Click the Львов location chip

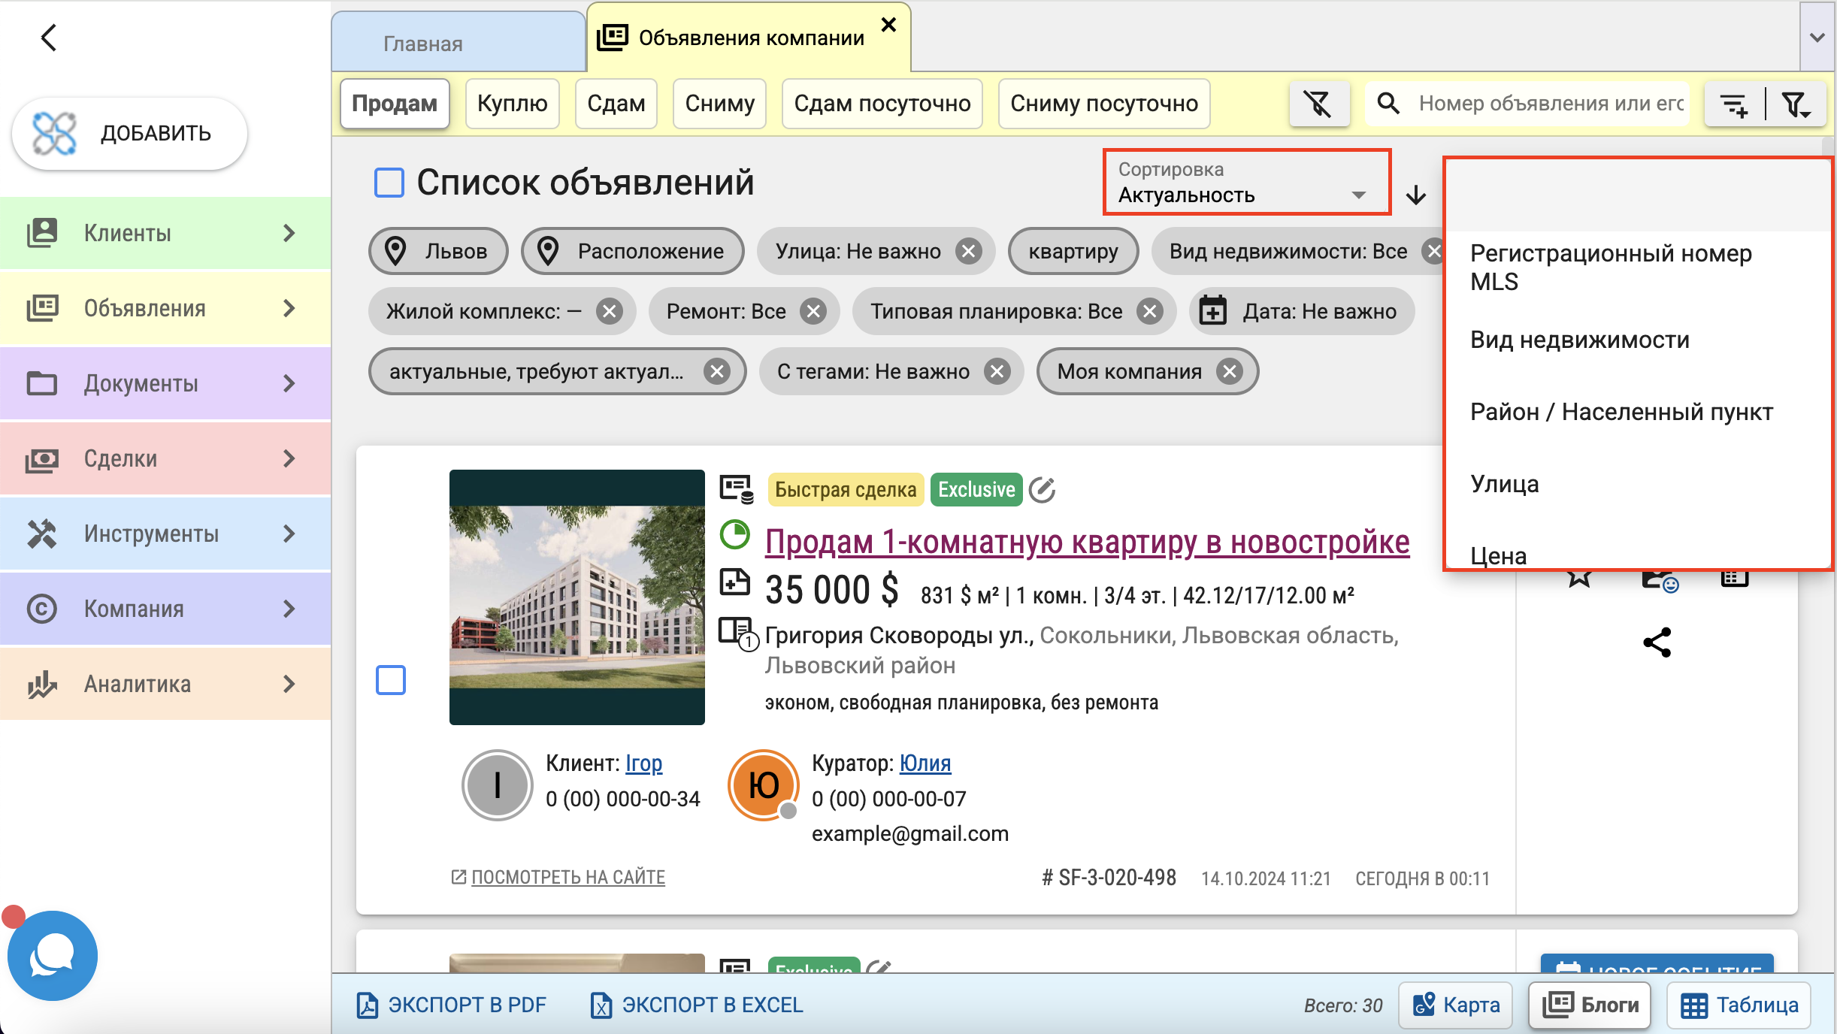click(438, 251)
